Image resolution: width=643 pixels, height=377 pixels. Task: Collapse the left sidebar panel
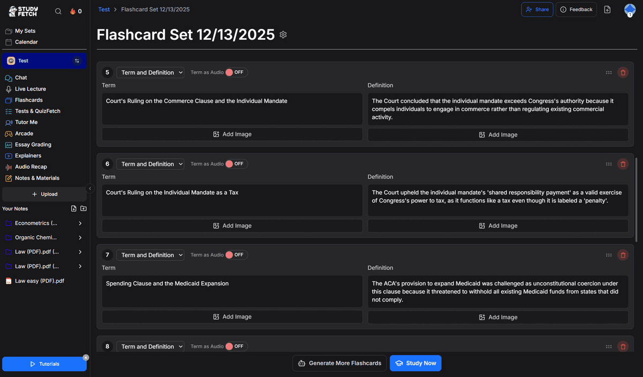coord(90,188)
